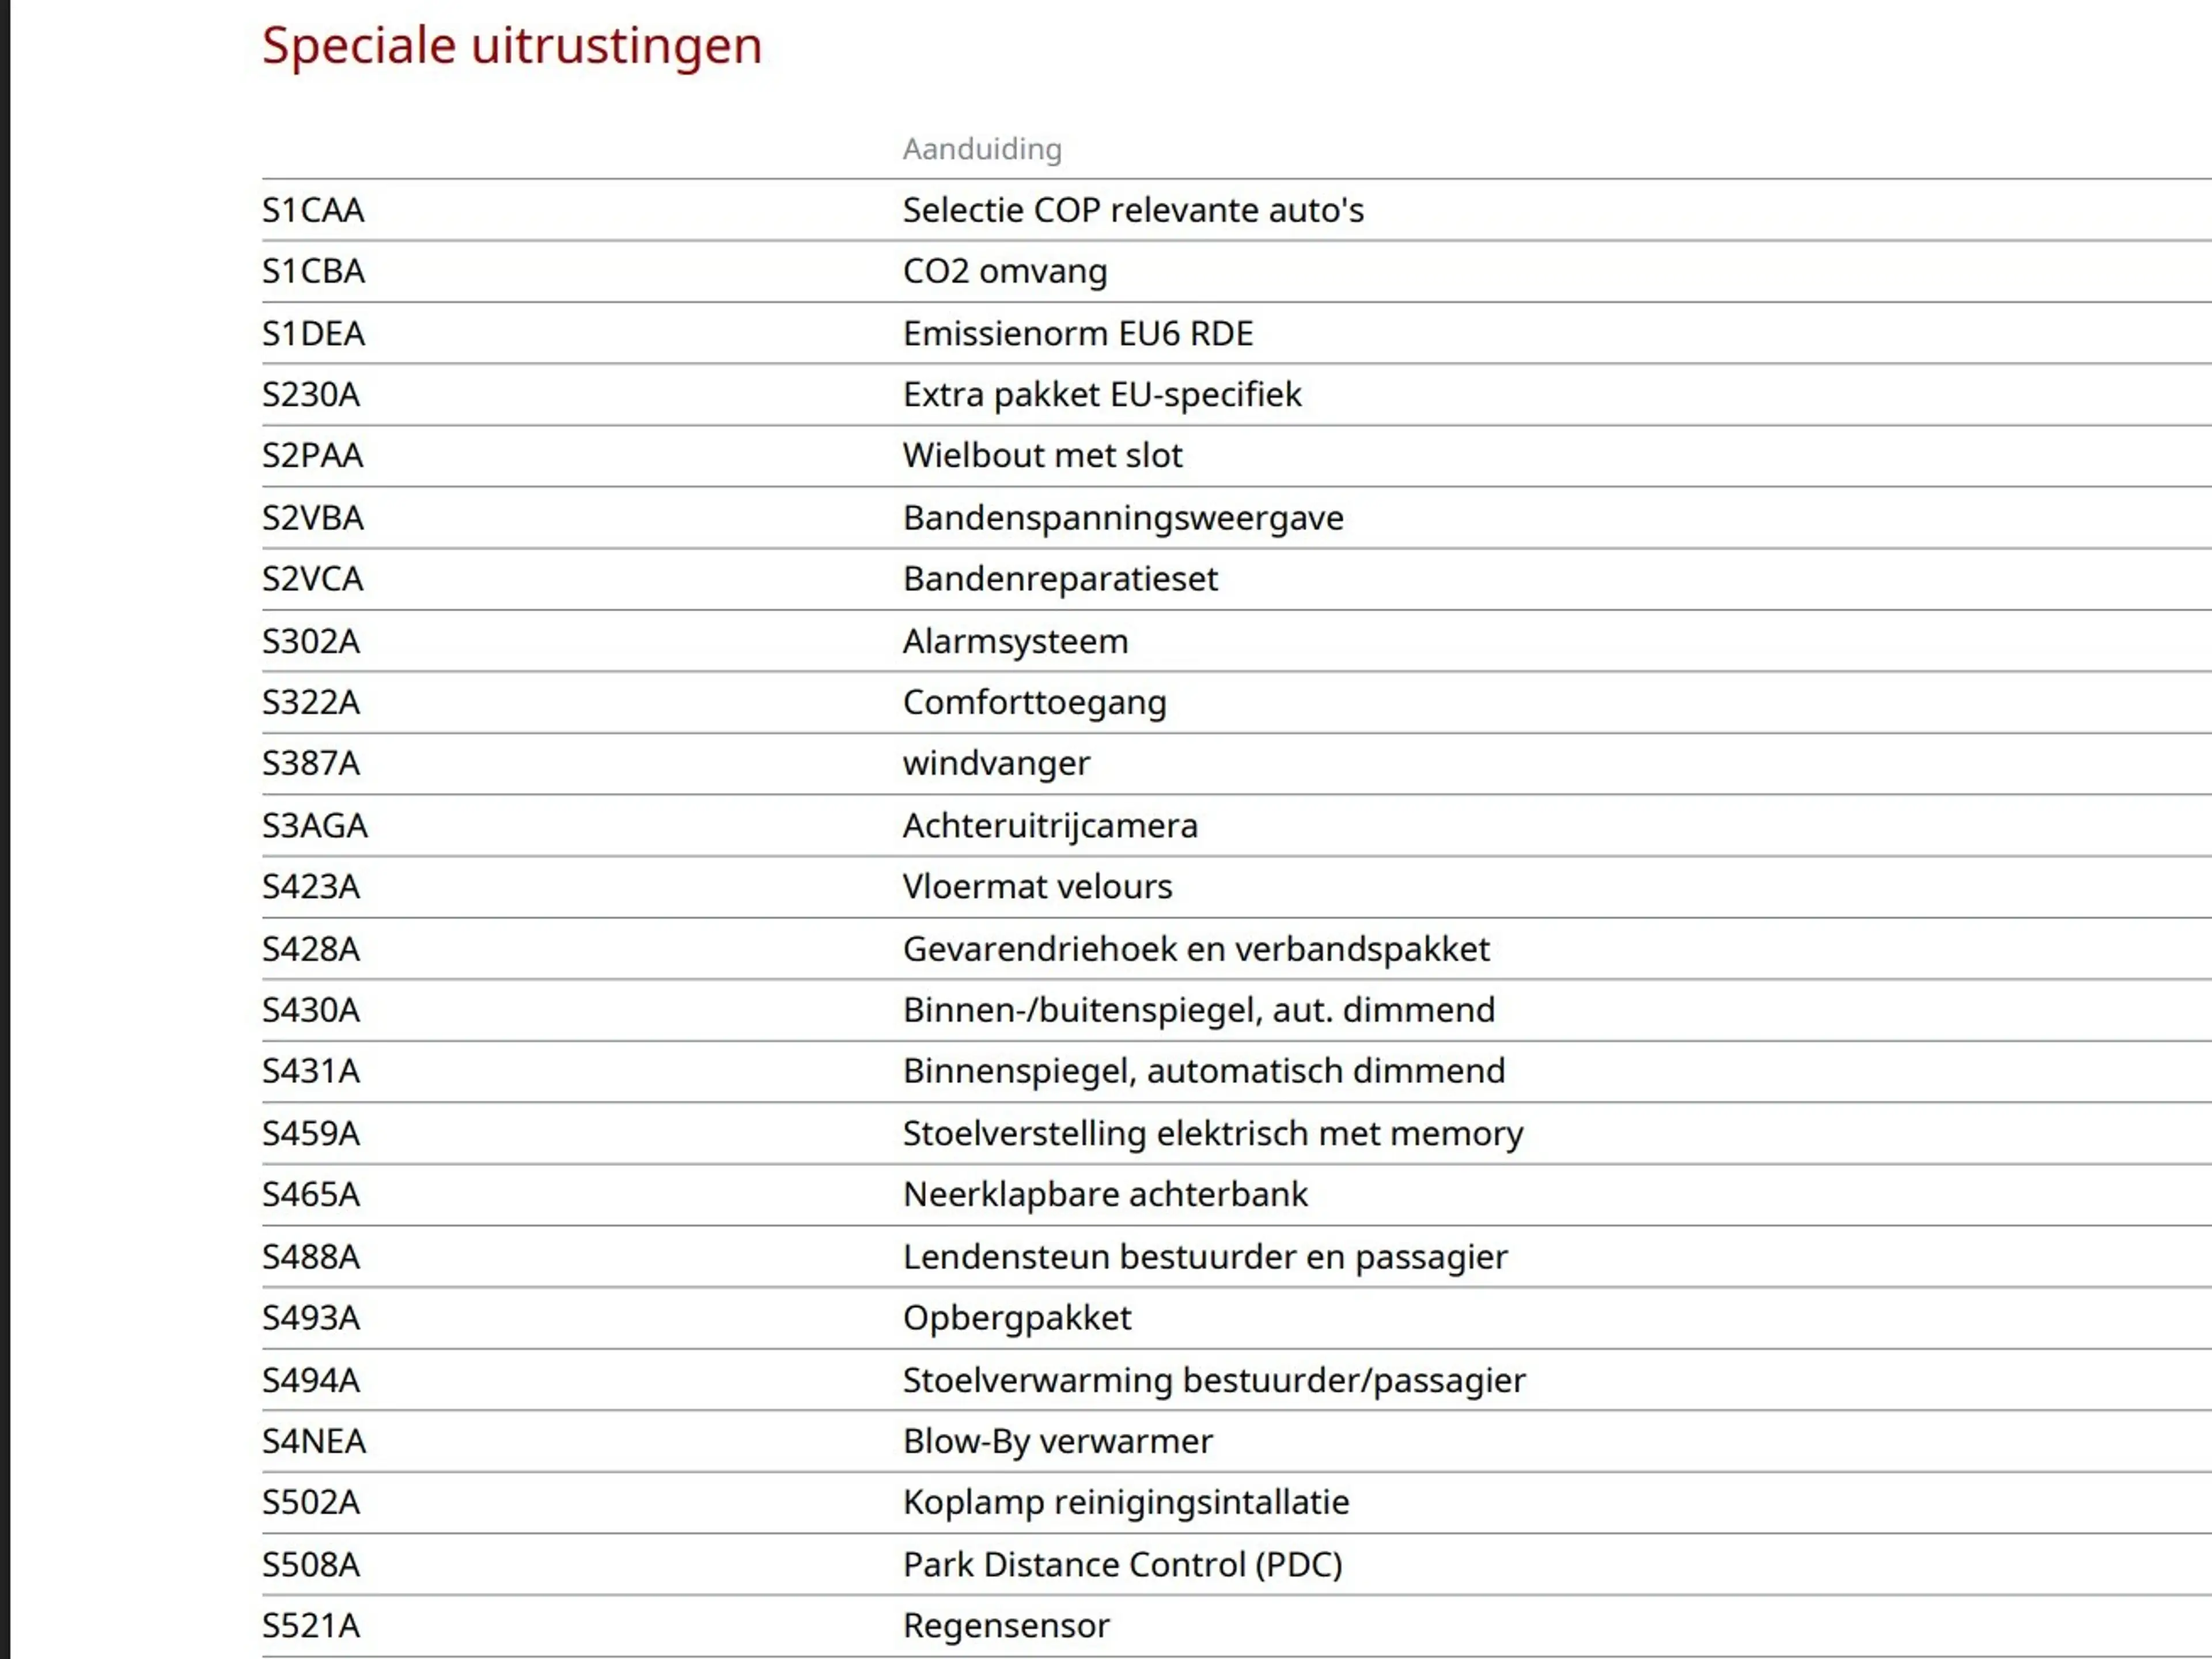Viewport: 2212px width, 1659px height.
Task: Select the S1CAA code row
Action: point(1237,210)
